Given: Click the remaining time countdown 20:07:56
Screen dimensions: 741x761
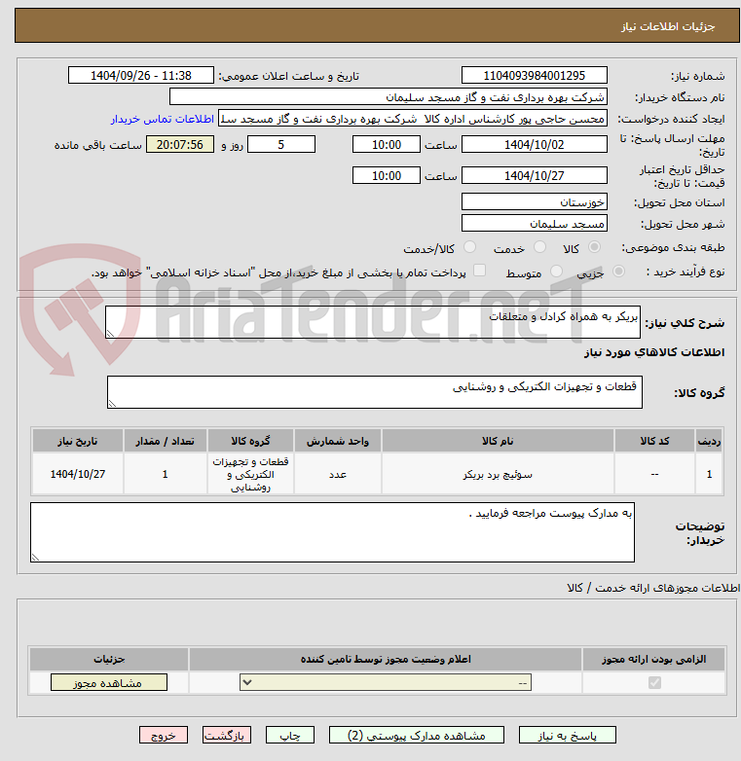Looking at the screenshot, I should (180, 145).
